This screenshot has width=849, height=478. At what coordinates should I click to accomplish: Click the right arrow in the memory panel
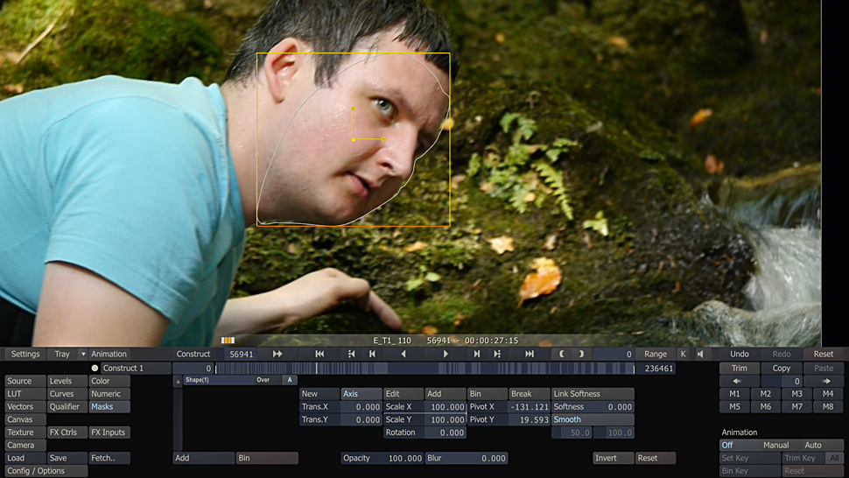point(826,382)
